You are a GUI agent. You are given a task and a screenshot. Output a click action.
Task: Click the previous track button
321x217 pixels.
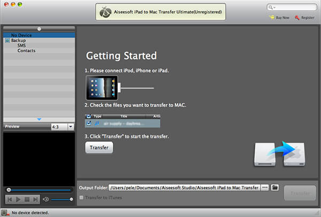coord(10,199)
